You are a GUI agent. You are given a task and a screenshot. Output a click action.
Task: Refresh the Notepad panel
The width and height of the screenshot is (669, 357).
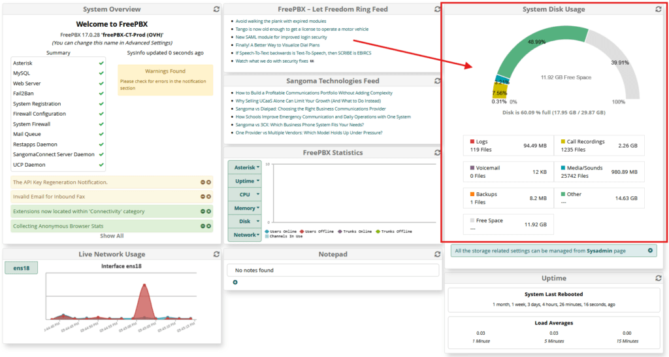[437, 254]
